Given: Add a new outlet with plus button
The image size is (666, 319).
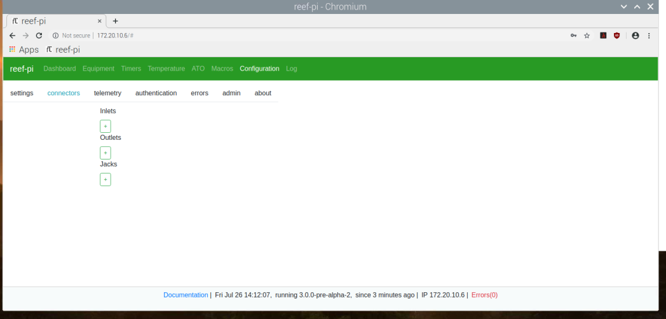Looking at the screenshot, I should tap(105, 153).
